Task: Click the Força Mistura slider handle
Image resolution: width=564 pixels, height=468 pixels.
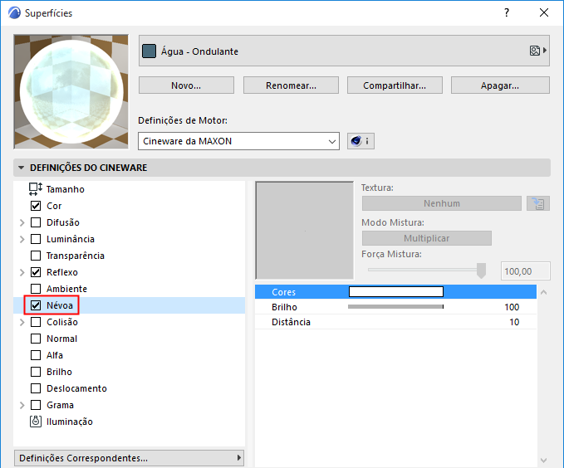Action: point(481,271)
